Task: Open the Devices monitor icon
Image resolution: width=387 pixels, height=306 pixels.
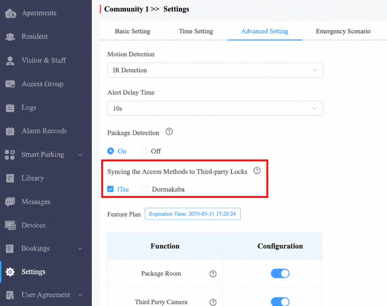Action: tap(10, 225)
